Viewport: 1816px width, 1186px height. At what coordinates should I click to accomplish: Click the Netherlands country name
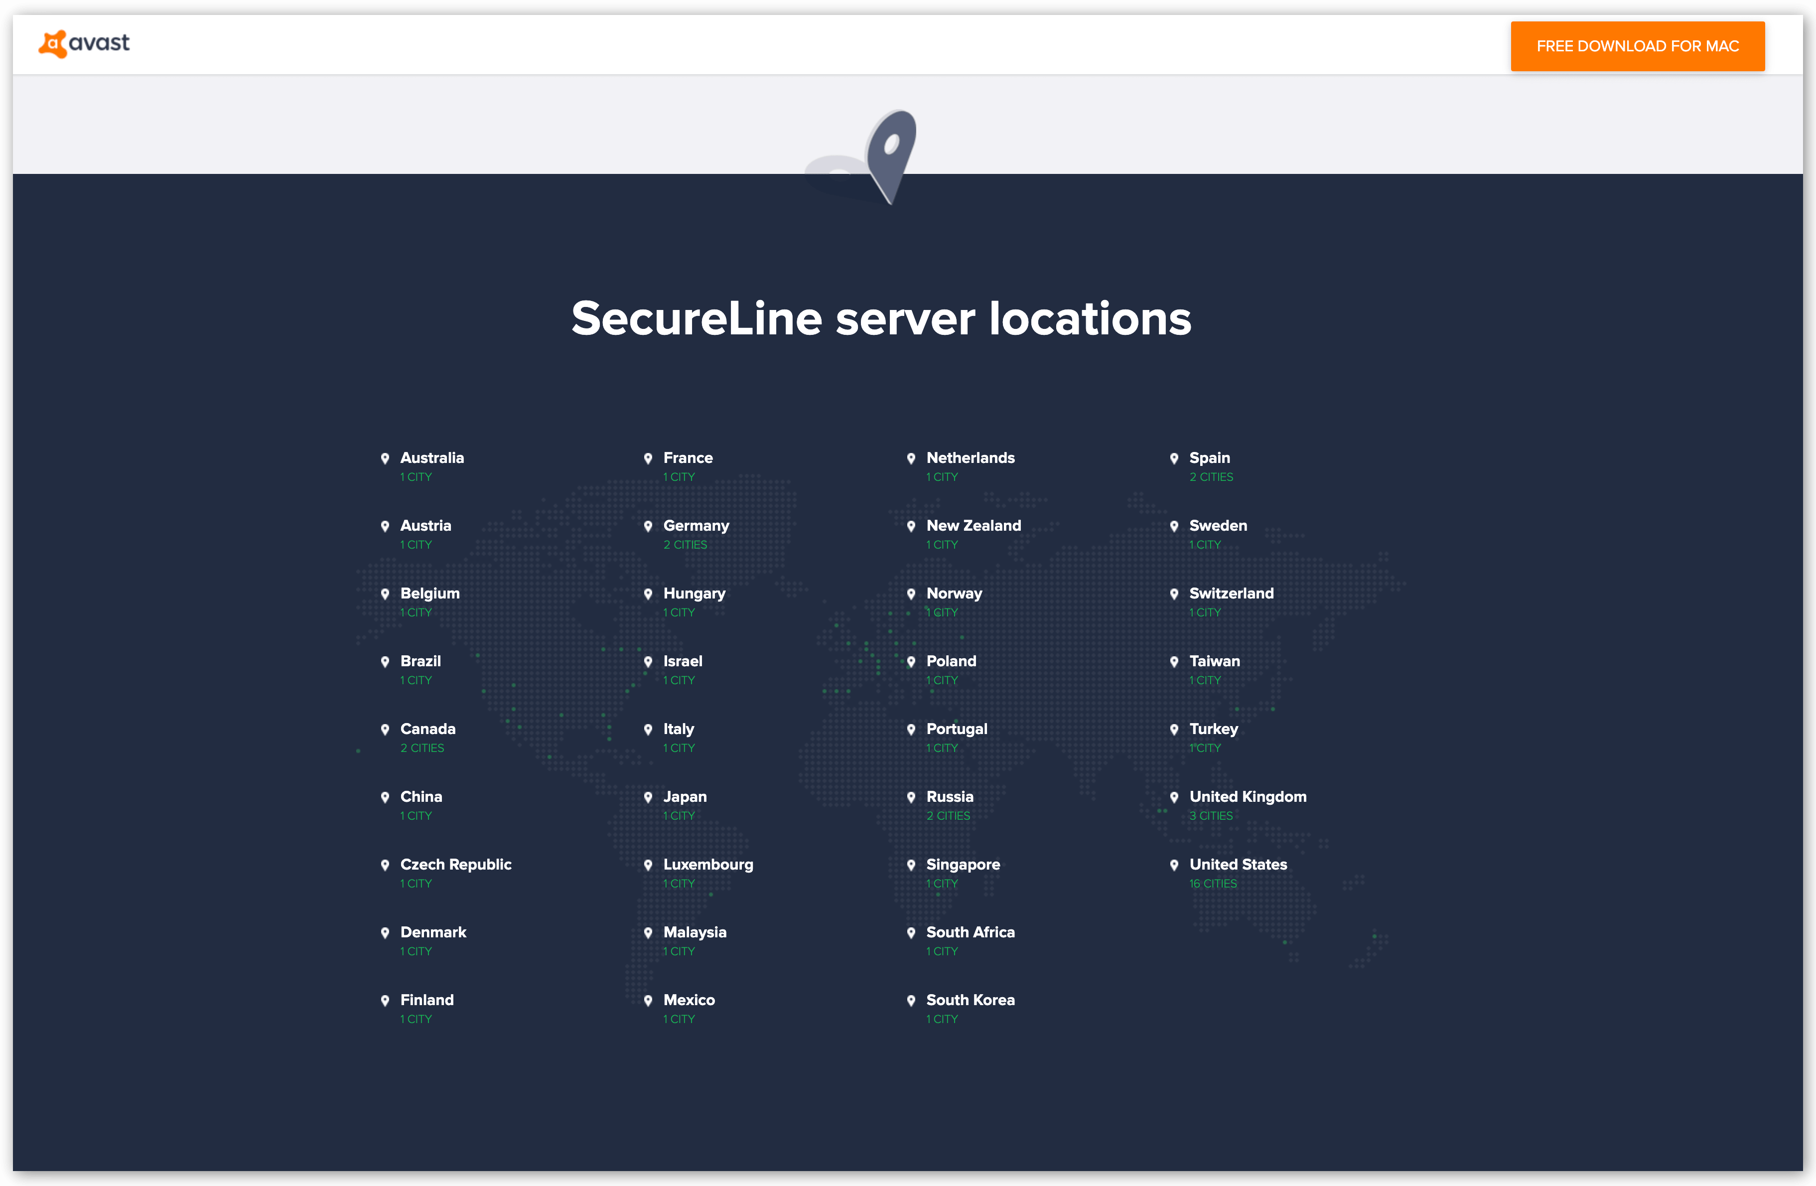click(970, 458)
